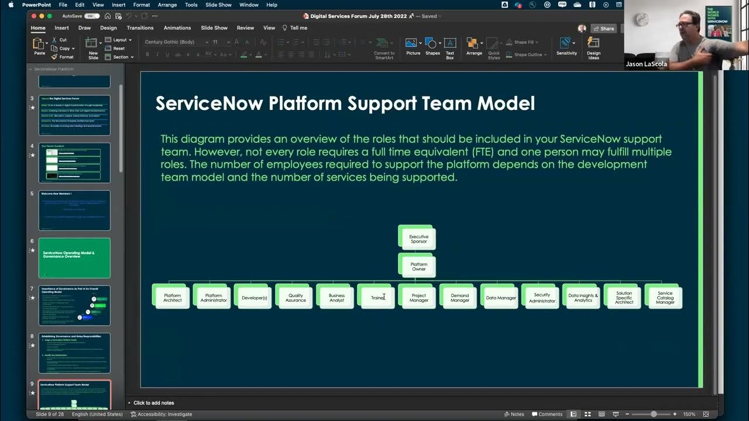Viewport: 749px width, 421px height.
Task: Click the Paste clipboard icon
Action: pos(38,44)
